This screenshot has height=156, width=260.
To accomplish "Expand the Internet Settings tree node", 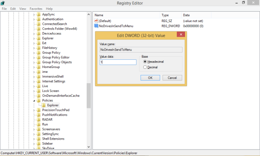I will click(x=34, y=81).
